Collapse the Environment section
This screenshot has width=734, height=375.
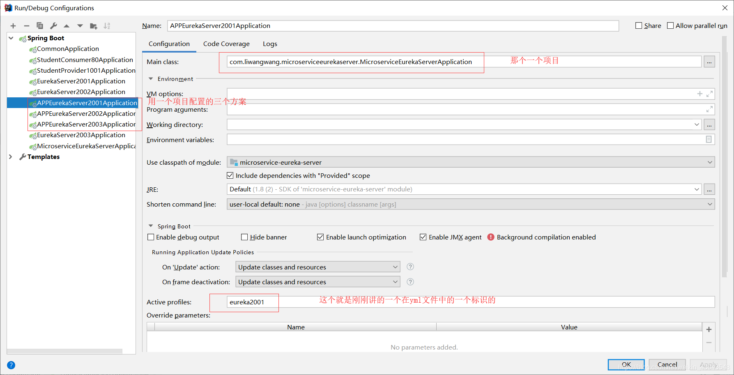tap(151, 79)
